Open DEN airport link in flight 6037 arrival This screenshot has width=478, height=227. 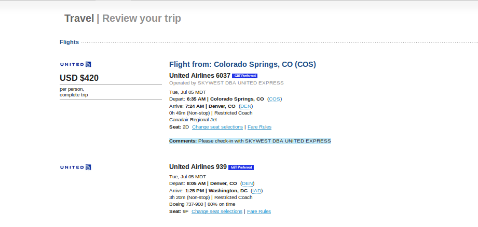coord(245,106)
